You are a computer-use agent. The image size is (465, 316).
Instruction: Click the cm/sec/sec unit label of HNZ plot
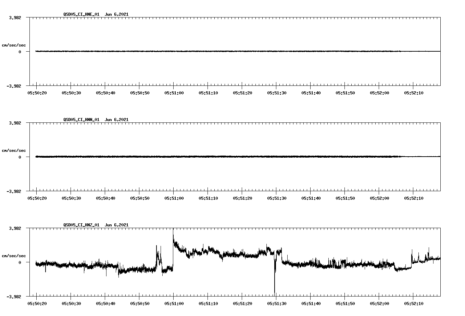point(14,256)
